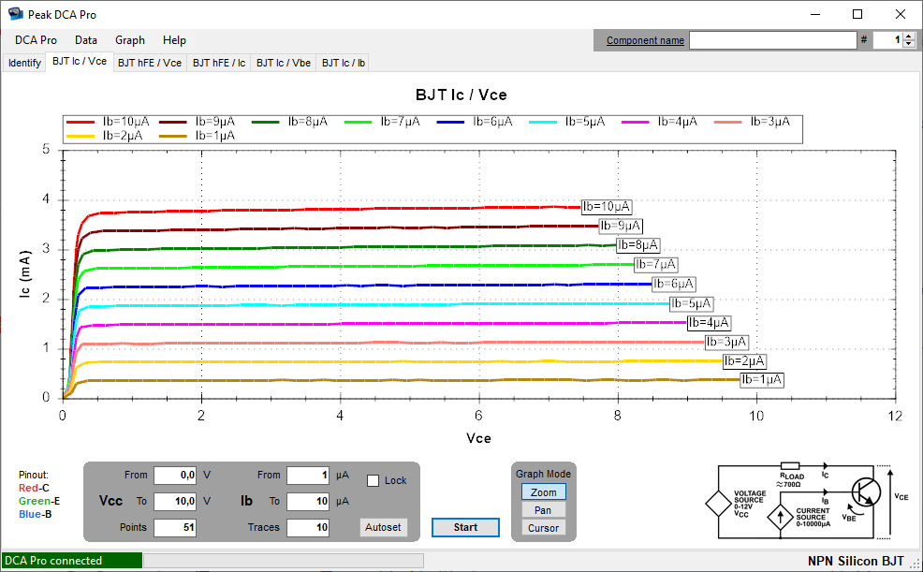Click the Ib=9µA trace end label
The image size is (923, 572).
[621, 226]
